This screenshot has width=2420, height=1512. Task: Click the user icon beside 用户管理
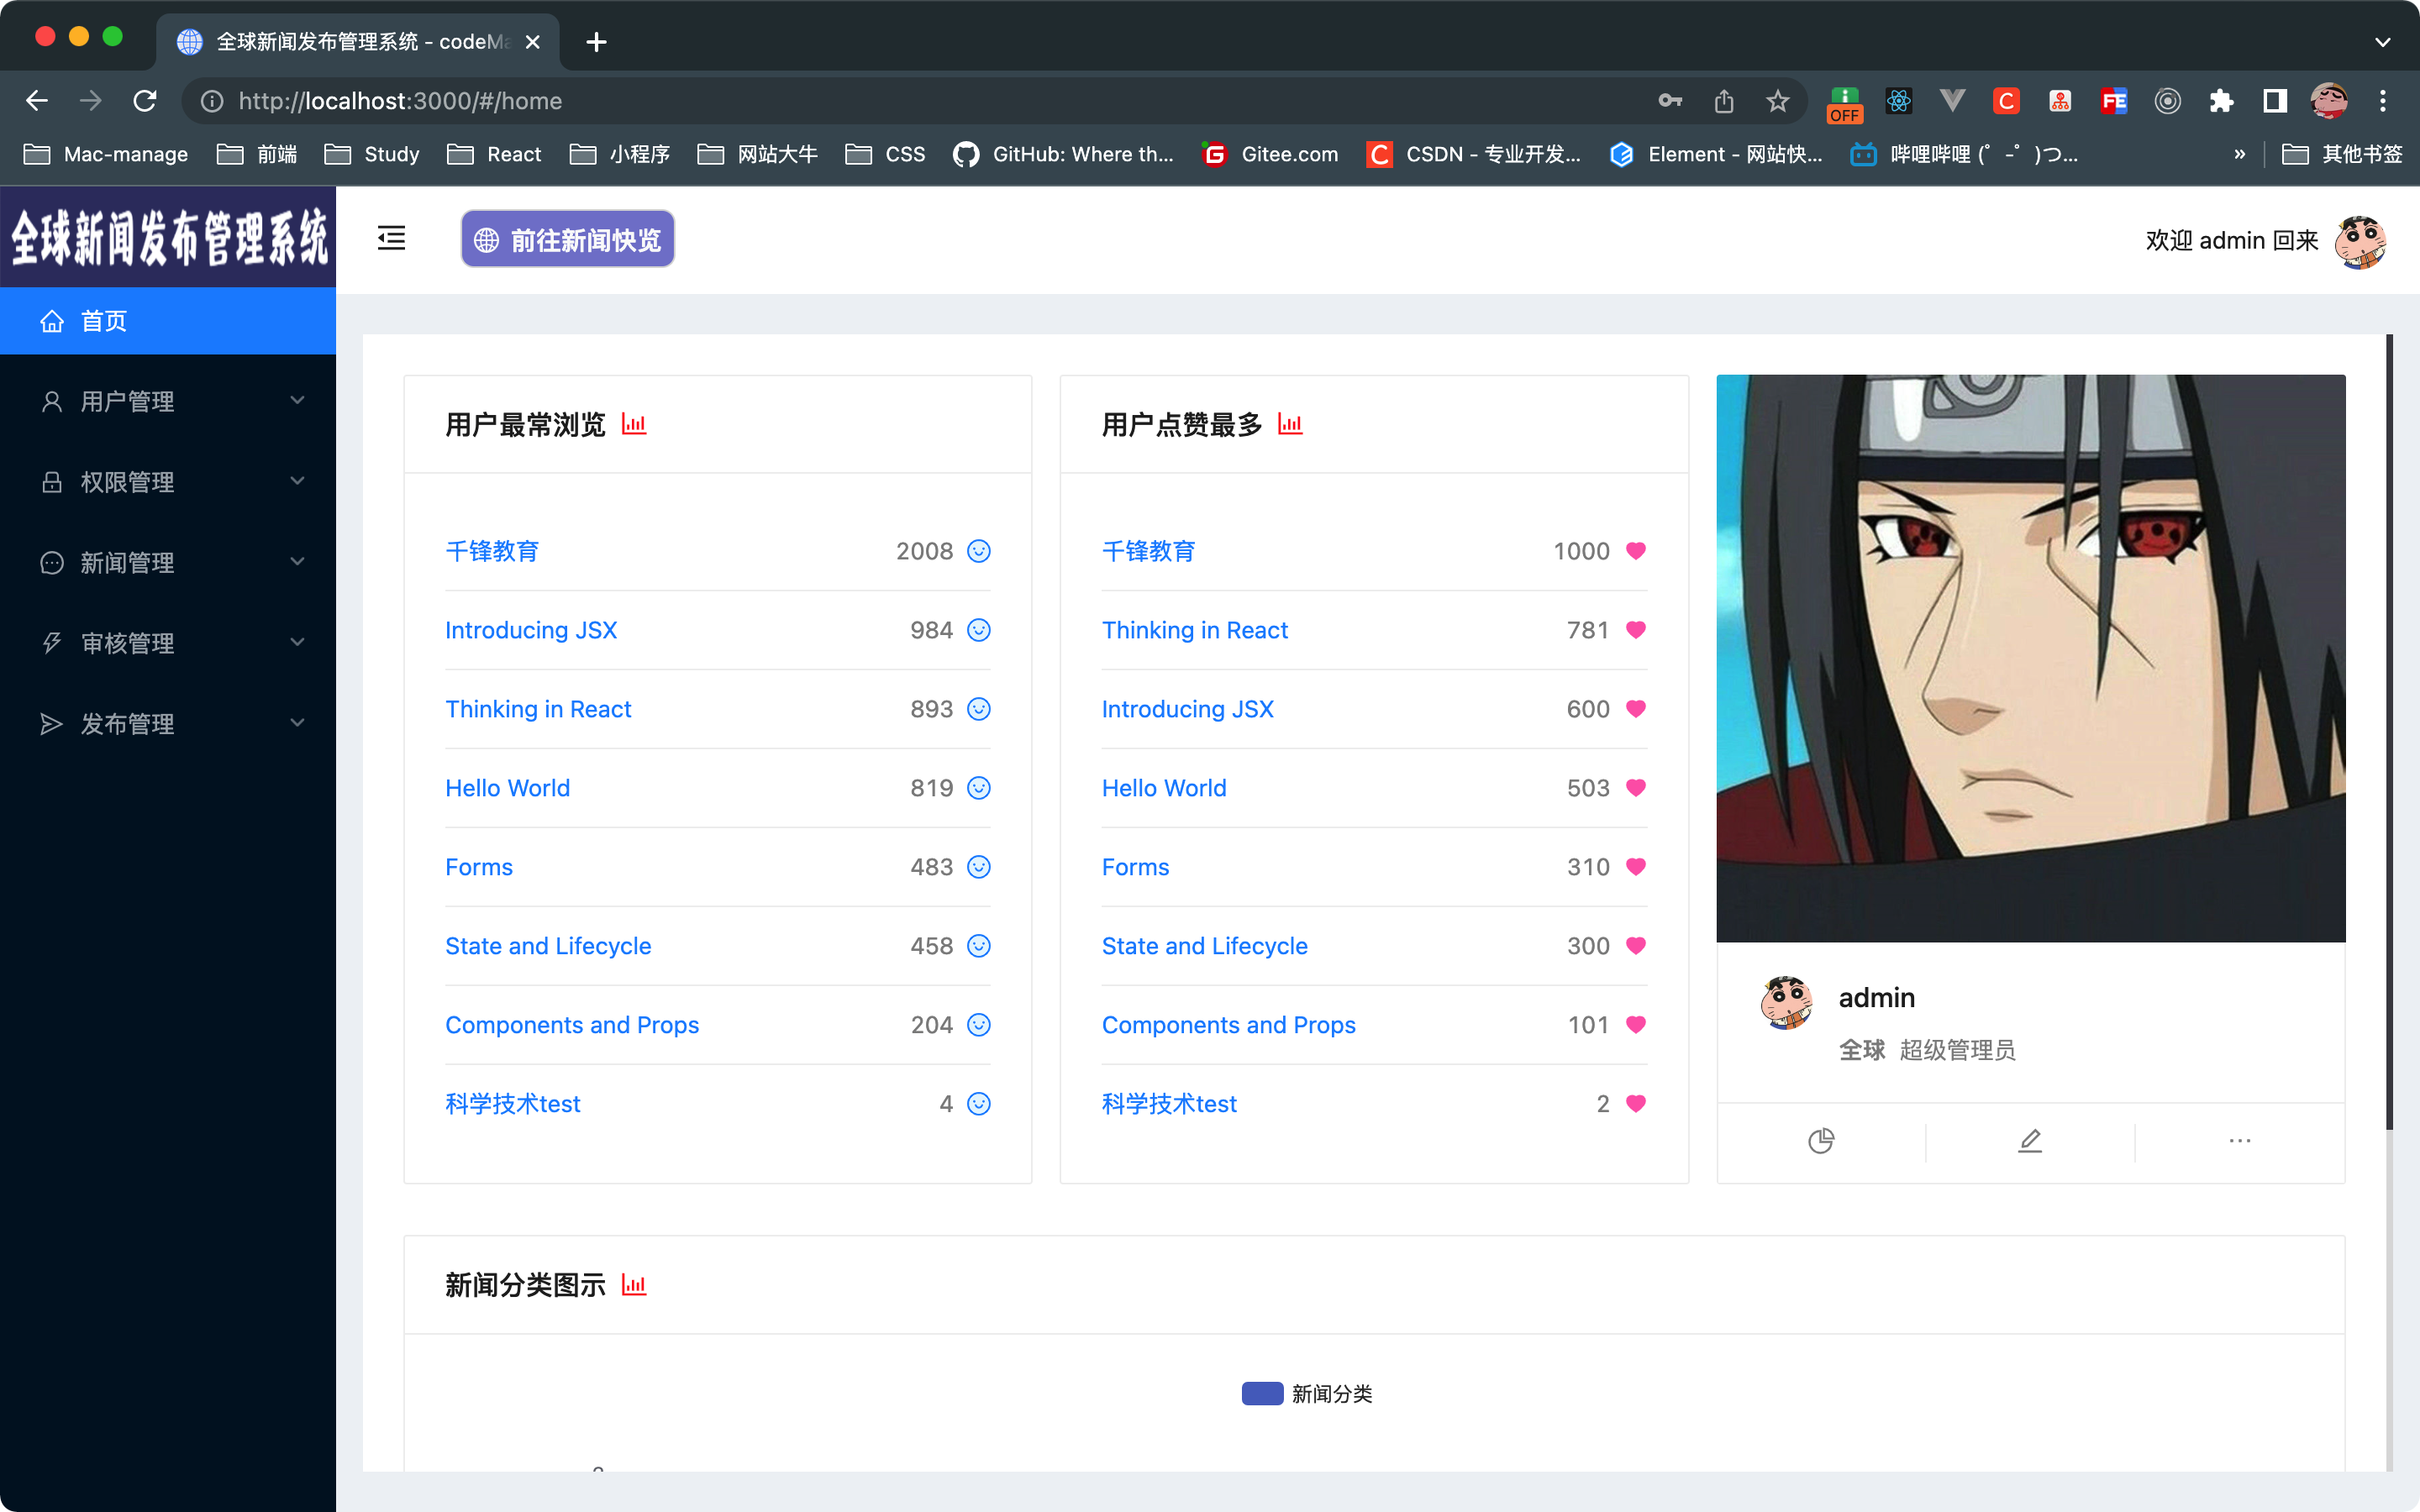tap(51, 401)
